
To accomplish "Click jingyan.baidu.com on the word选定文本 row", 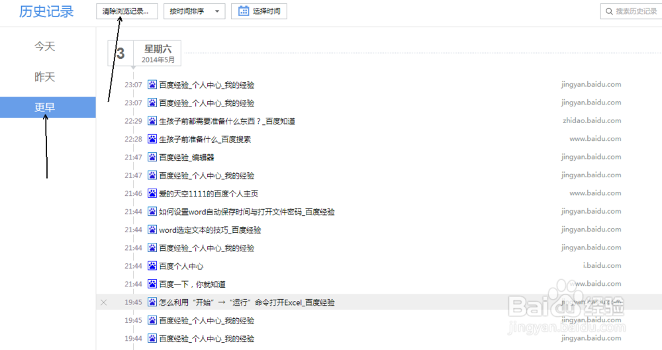I will tap(591, 230).
